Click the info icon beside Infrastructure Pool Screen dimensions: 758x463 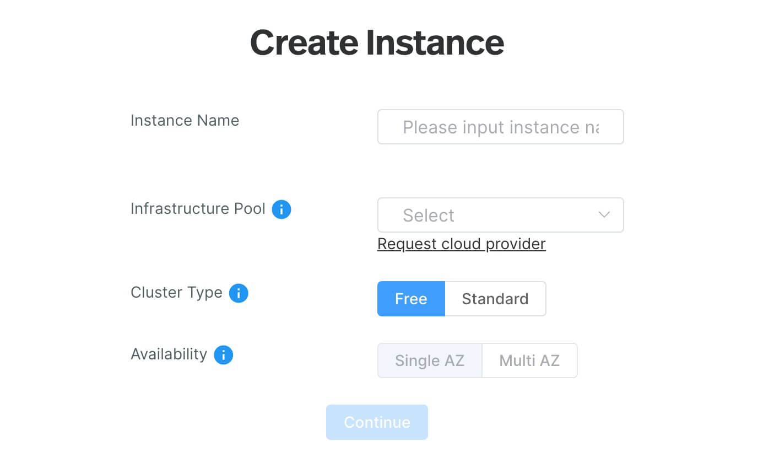[x=281, y=209]
